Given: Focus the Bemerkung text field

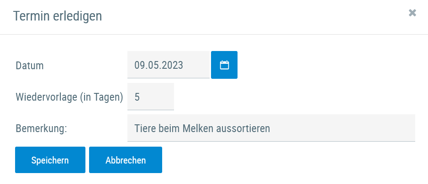Looking at the screenshot, I should 271,128.
